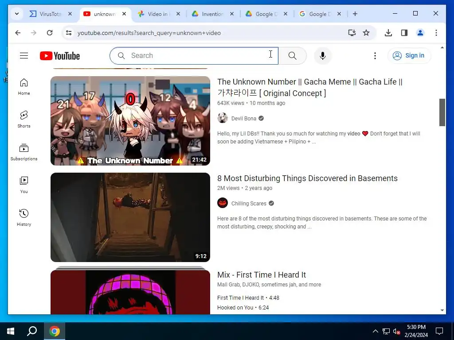Image resolution: width=454 pixels, height=340 pixels.
Task: Click 'Hooked on You • 6:24' track
Action: point(243,308)
